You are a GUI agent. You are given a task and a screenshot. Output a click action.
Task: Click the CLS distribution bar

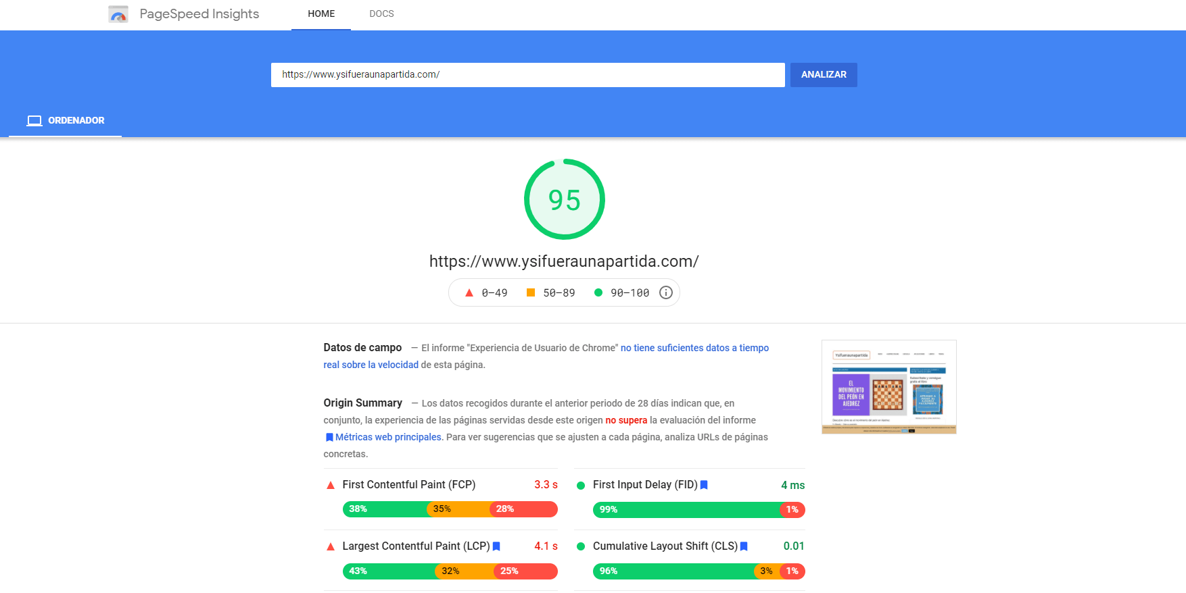699,571
